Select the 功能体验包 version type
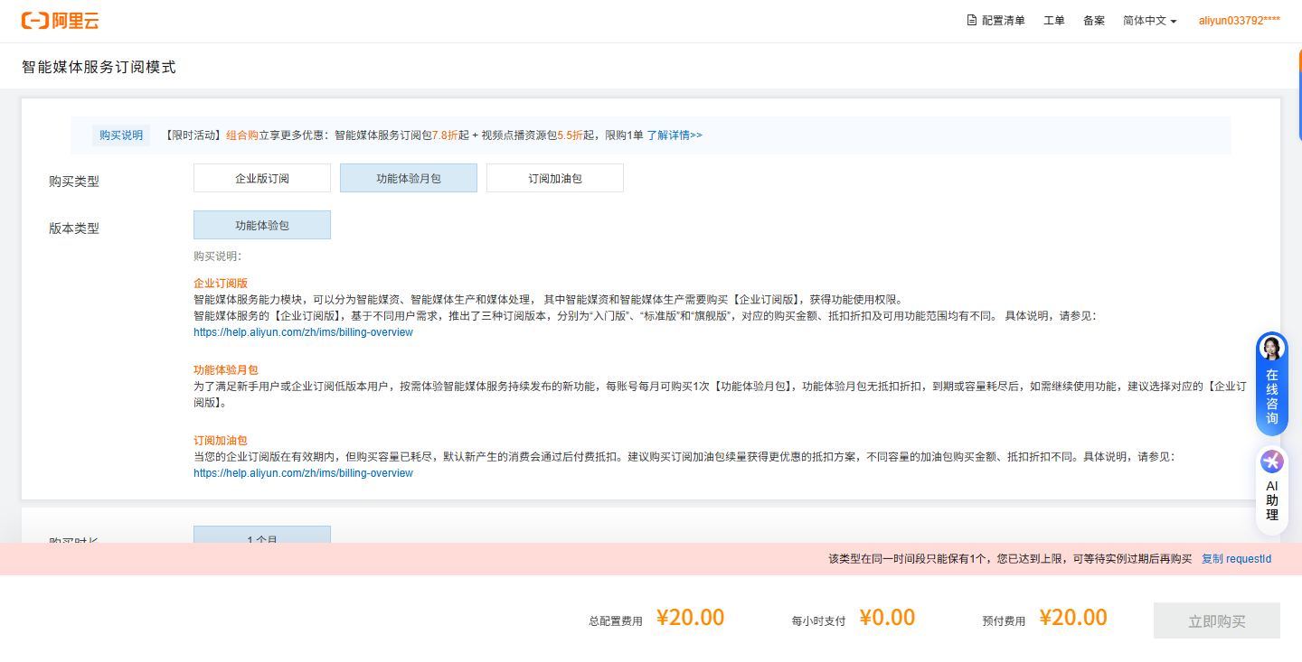This screenshot has width=1302, height=662. coord(262,225)
